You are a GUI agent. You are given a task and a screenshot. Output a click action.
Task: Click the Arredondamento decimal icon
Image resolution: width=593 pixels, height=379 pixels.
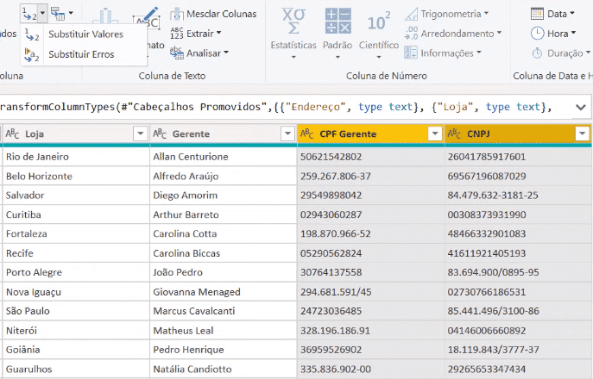coord(411,34)
